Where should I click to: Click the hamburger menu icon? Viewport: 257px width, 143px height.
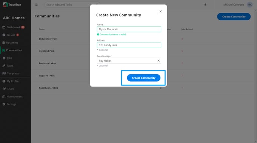click(x=36, y=5)
